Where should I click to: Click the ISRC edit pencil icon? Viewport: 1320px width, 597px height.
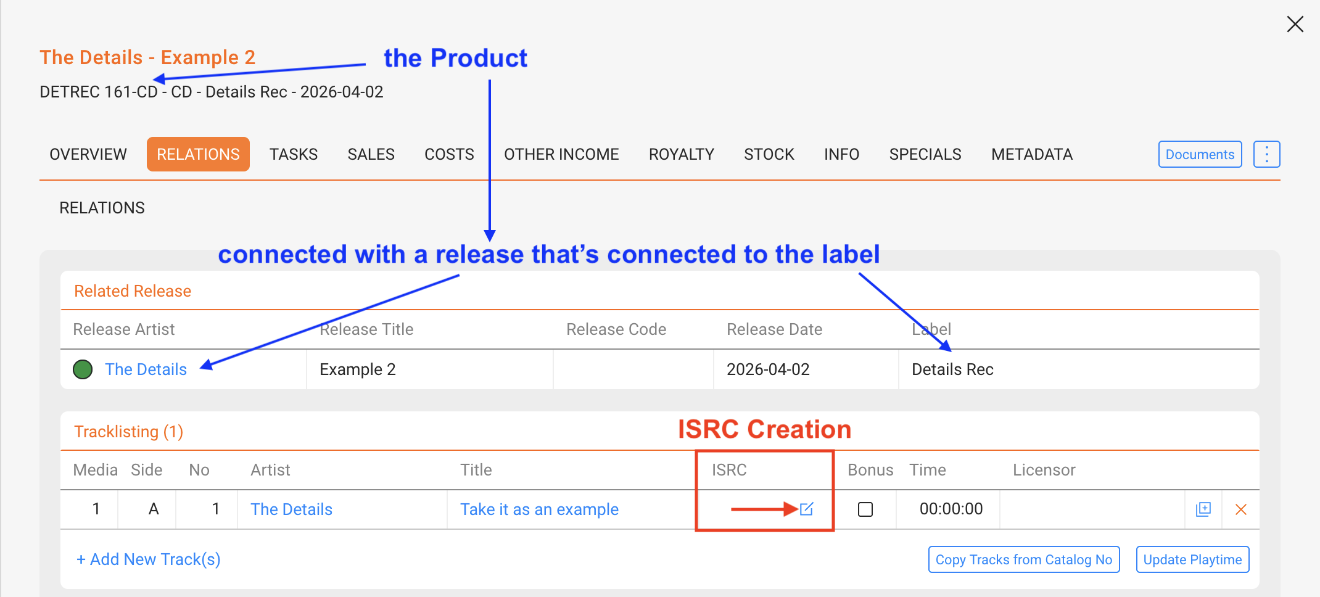[806, 509]
